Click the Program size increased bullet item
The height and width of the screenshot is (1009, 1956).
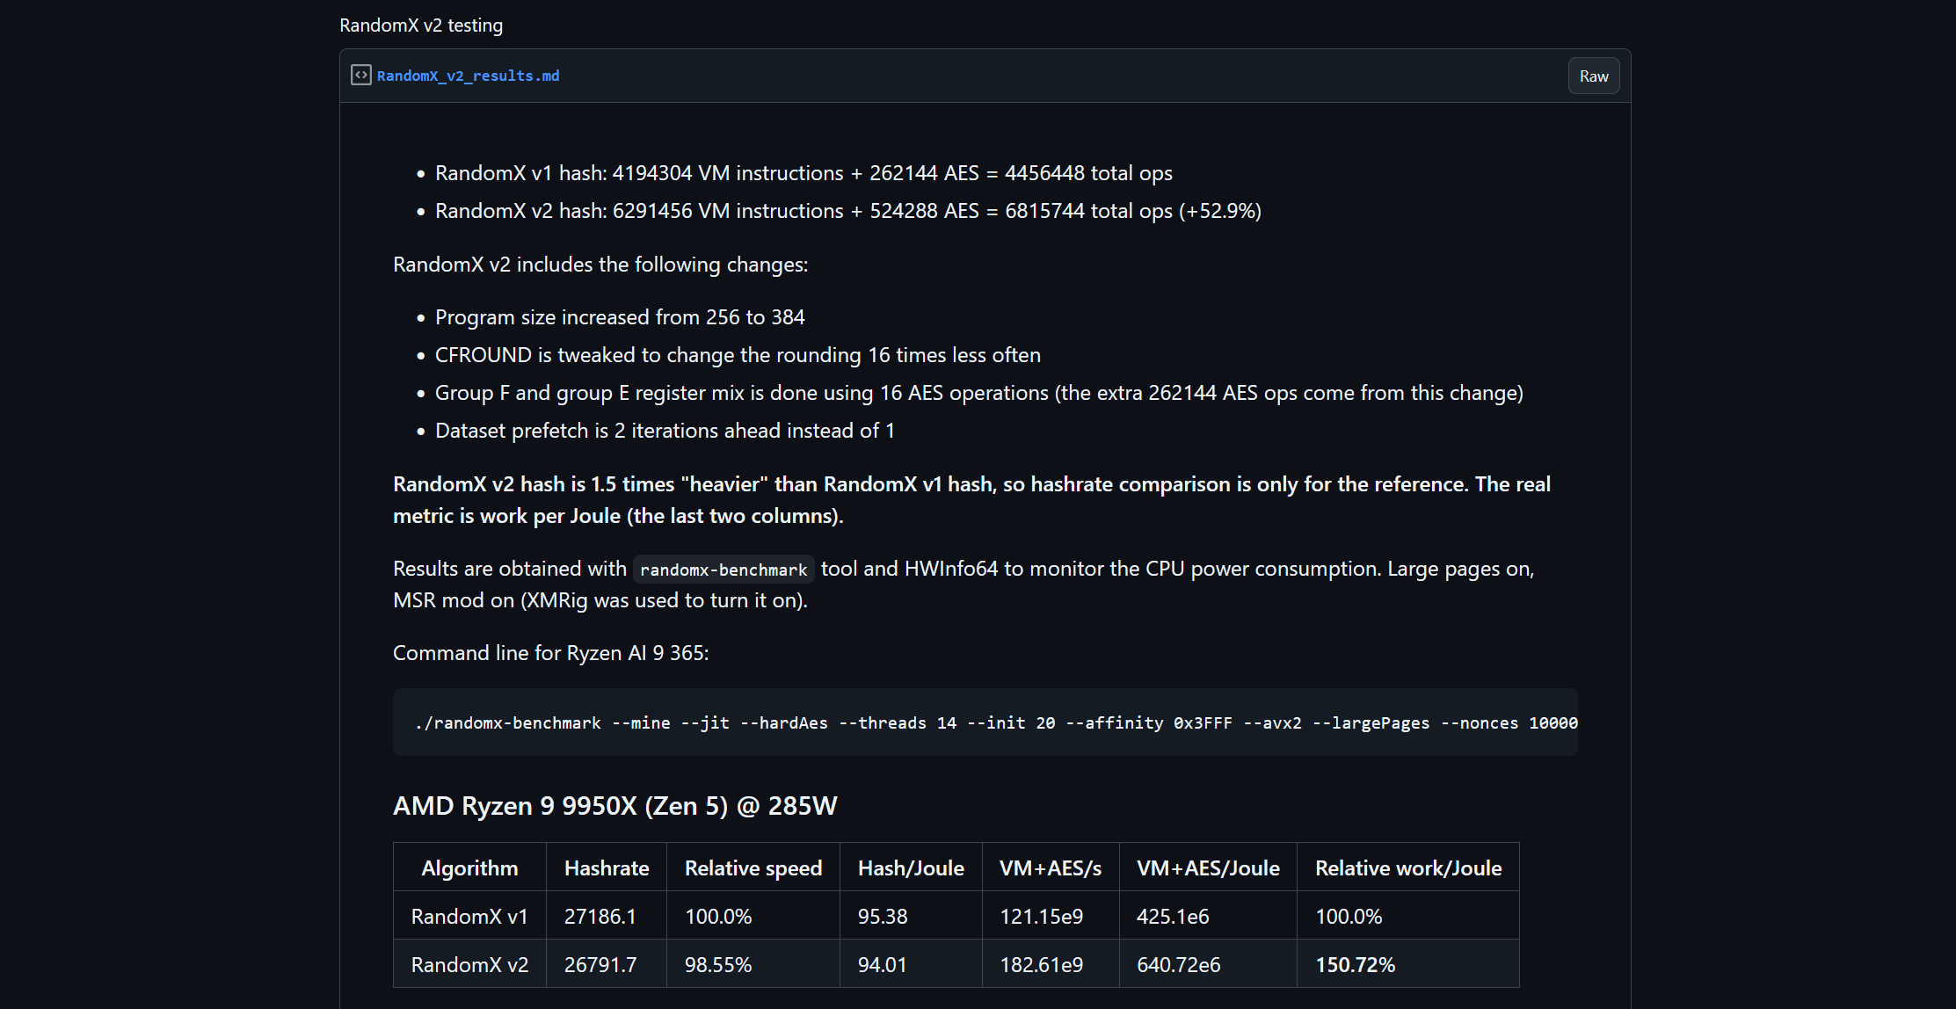(619, 317)
